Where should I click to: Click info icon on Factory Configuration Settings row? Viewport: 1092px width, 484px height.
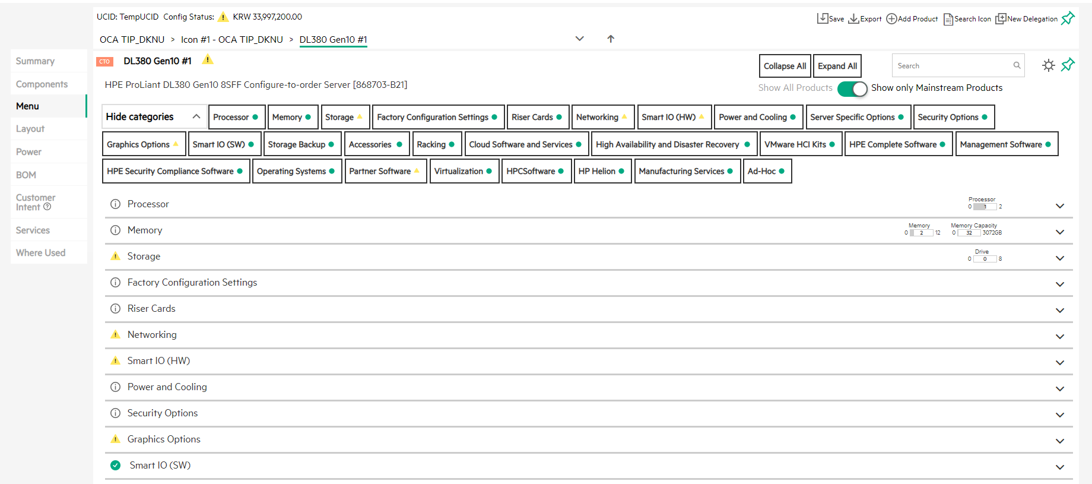pos(116,282)
